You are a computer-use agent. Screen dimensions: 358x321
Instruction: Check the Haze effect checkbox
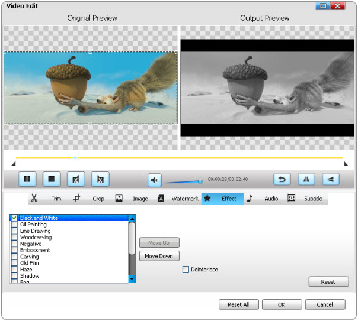(14, 270)
